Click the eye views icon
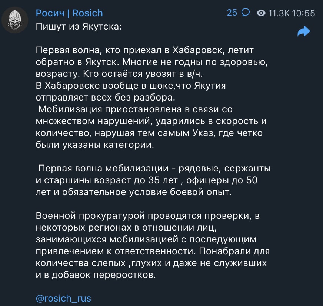The image size is (323, 306). 261,13
